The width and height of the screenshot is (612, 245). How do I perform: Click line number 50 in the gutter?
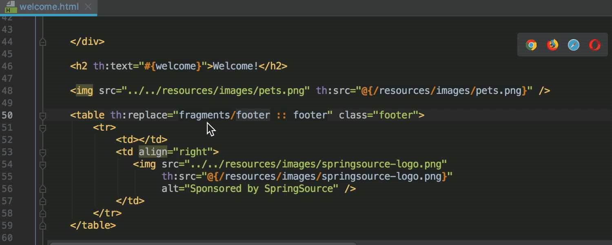point(7,115)
